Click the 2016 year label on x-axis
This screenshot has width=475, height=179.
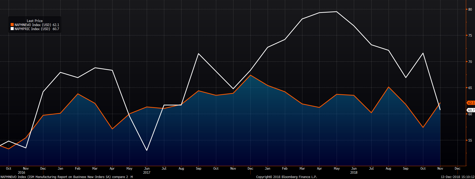point(22,172)
